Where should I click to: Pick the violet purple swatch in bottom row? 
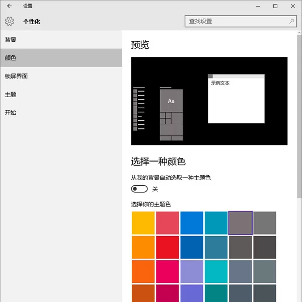click(x=192, y=293)
